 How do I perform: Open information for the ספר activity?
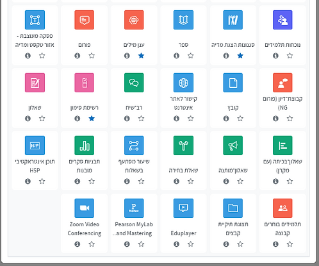point(176,56)
